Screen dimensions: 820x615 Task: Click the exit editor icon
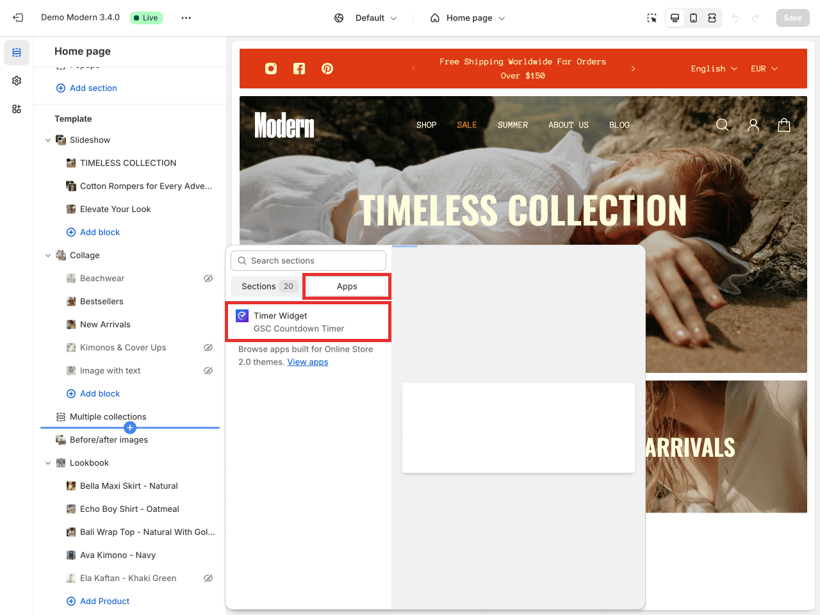coord(18,18)
